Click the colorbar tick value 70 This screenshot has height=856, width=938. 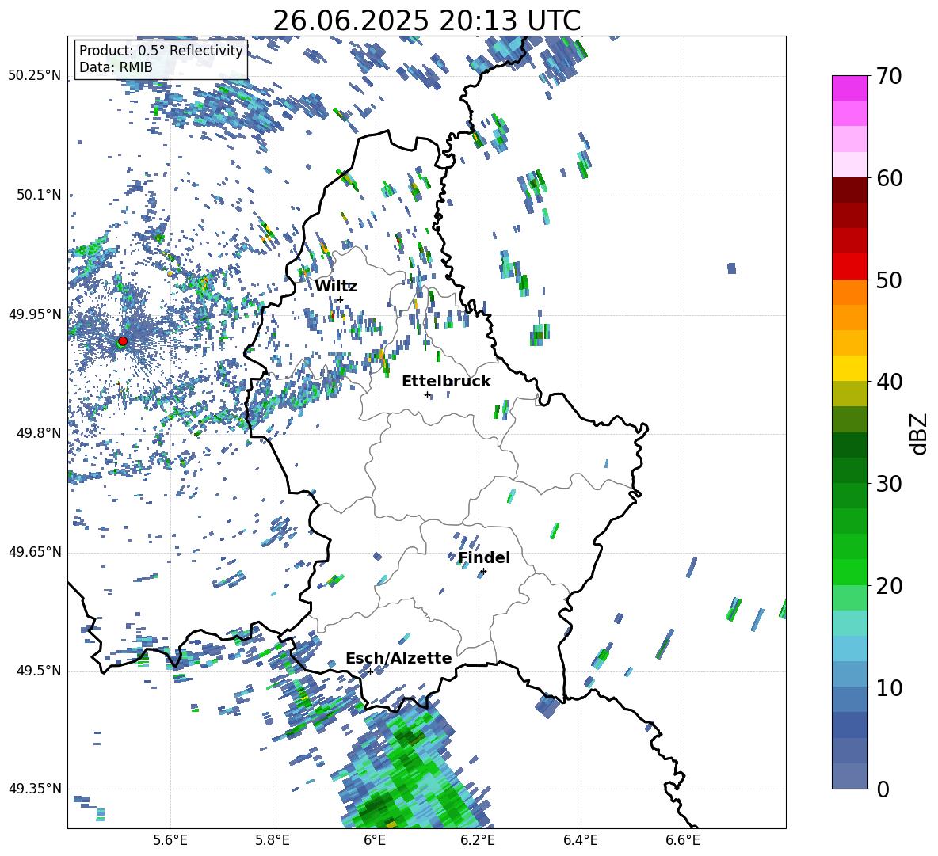pos(888,76)
